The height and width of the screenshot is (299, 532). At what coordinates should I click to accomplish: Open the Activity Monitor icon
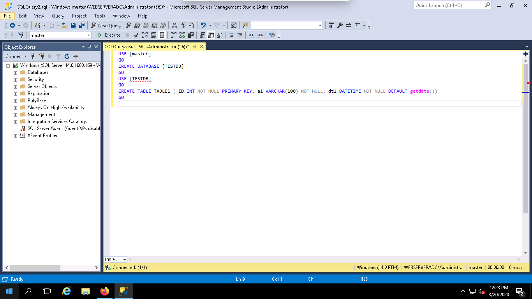pos(234,25)
